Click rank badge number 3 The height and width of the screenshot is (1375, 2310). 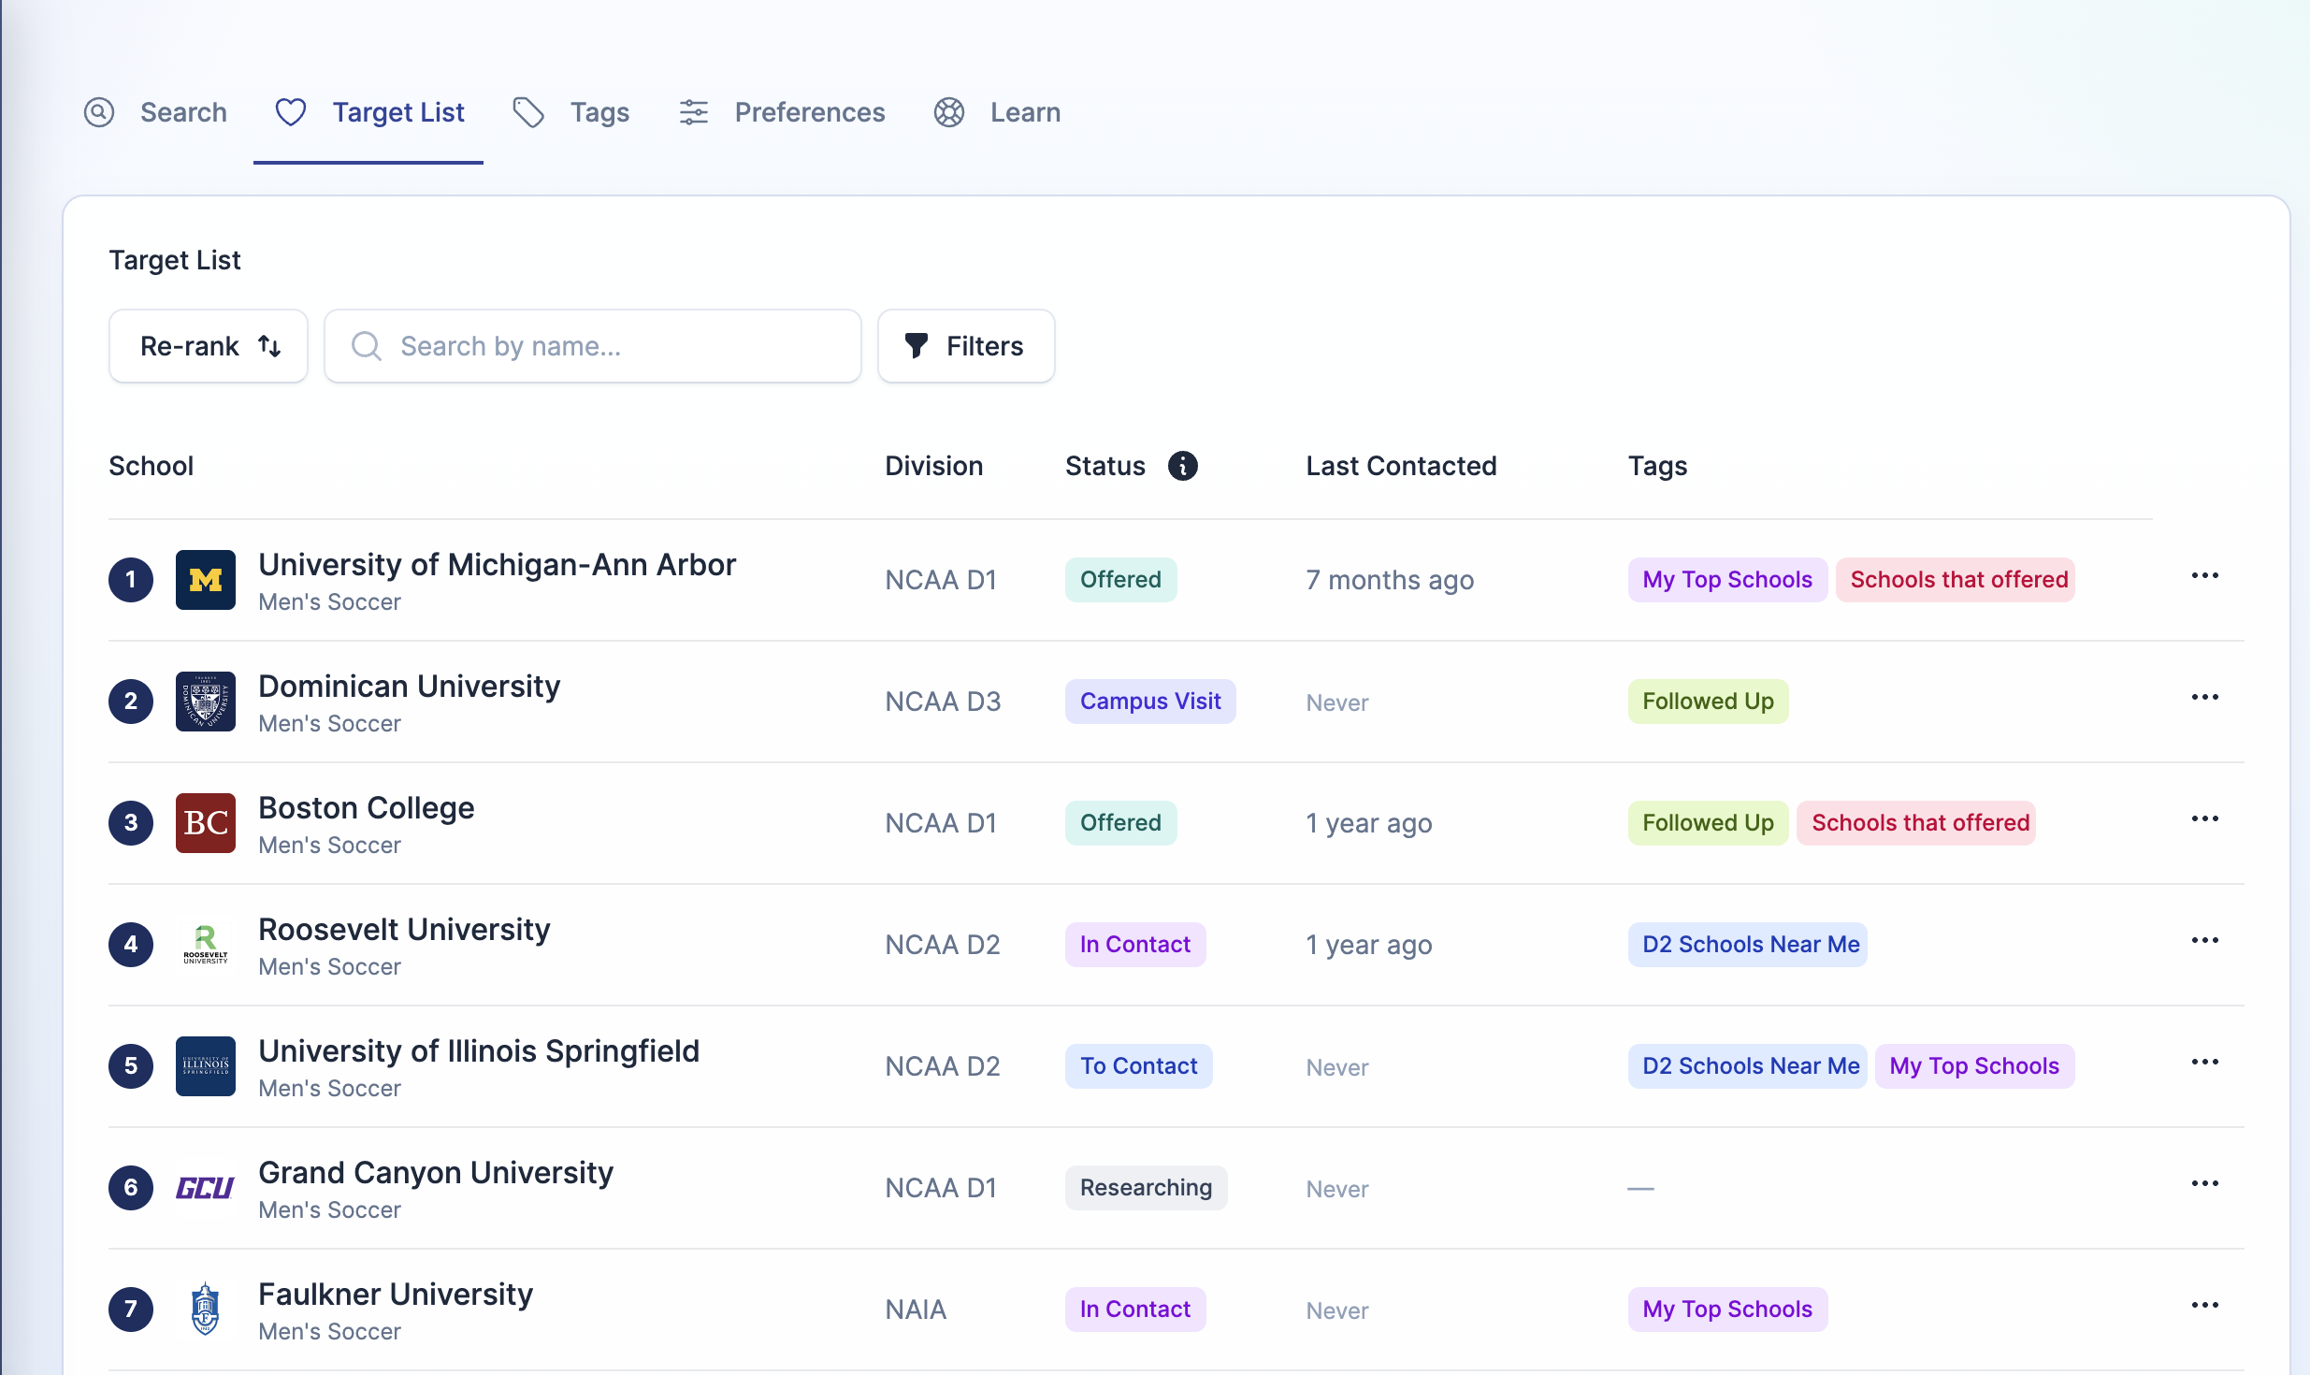[131, 823]
